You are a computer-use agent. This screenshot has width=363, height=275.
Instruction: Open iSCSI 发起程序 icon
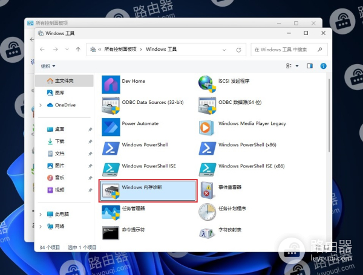coord(207,84)
